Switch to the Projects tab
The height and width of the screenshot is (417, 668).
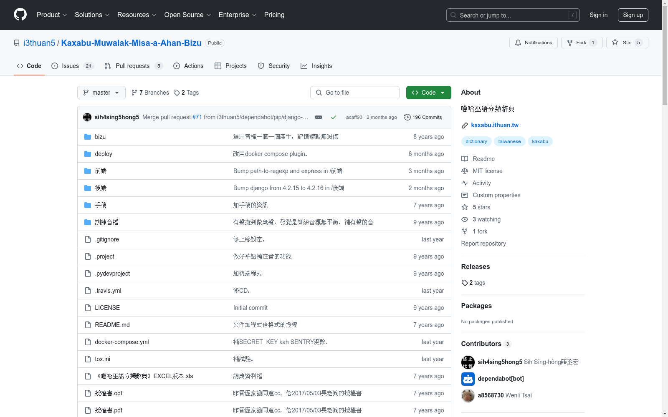pos(230,66)
